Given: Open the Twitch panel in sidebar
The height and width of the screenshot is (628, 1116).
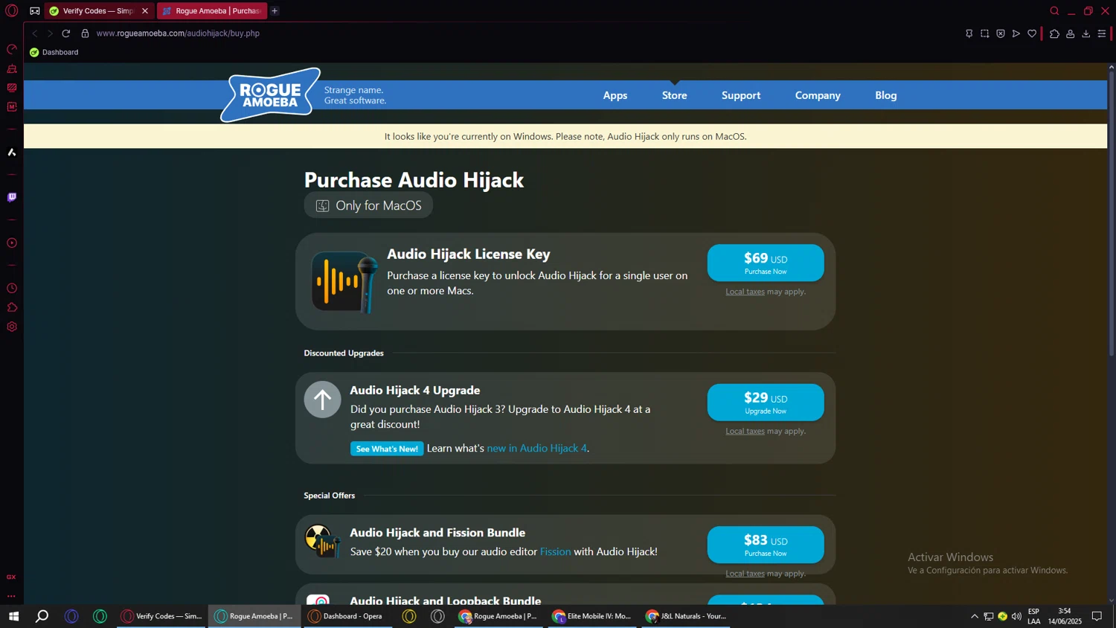Looking at the screenshot, I should [x=12, y=197].
